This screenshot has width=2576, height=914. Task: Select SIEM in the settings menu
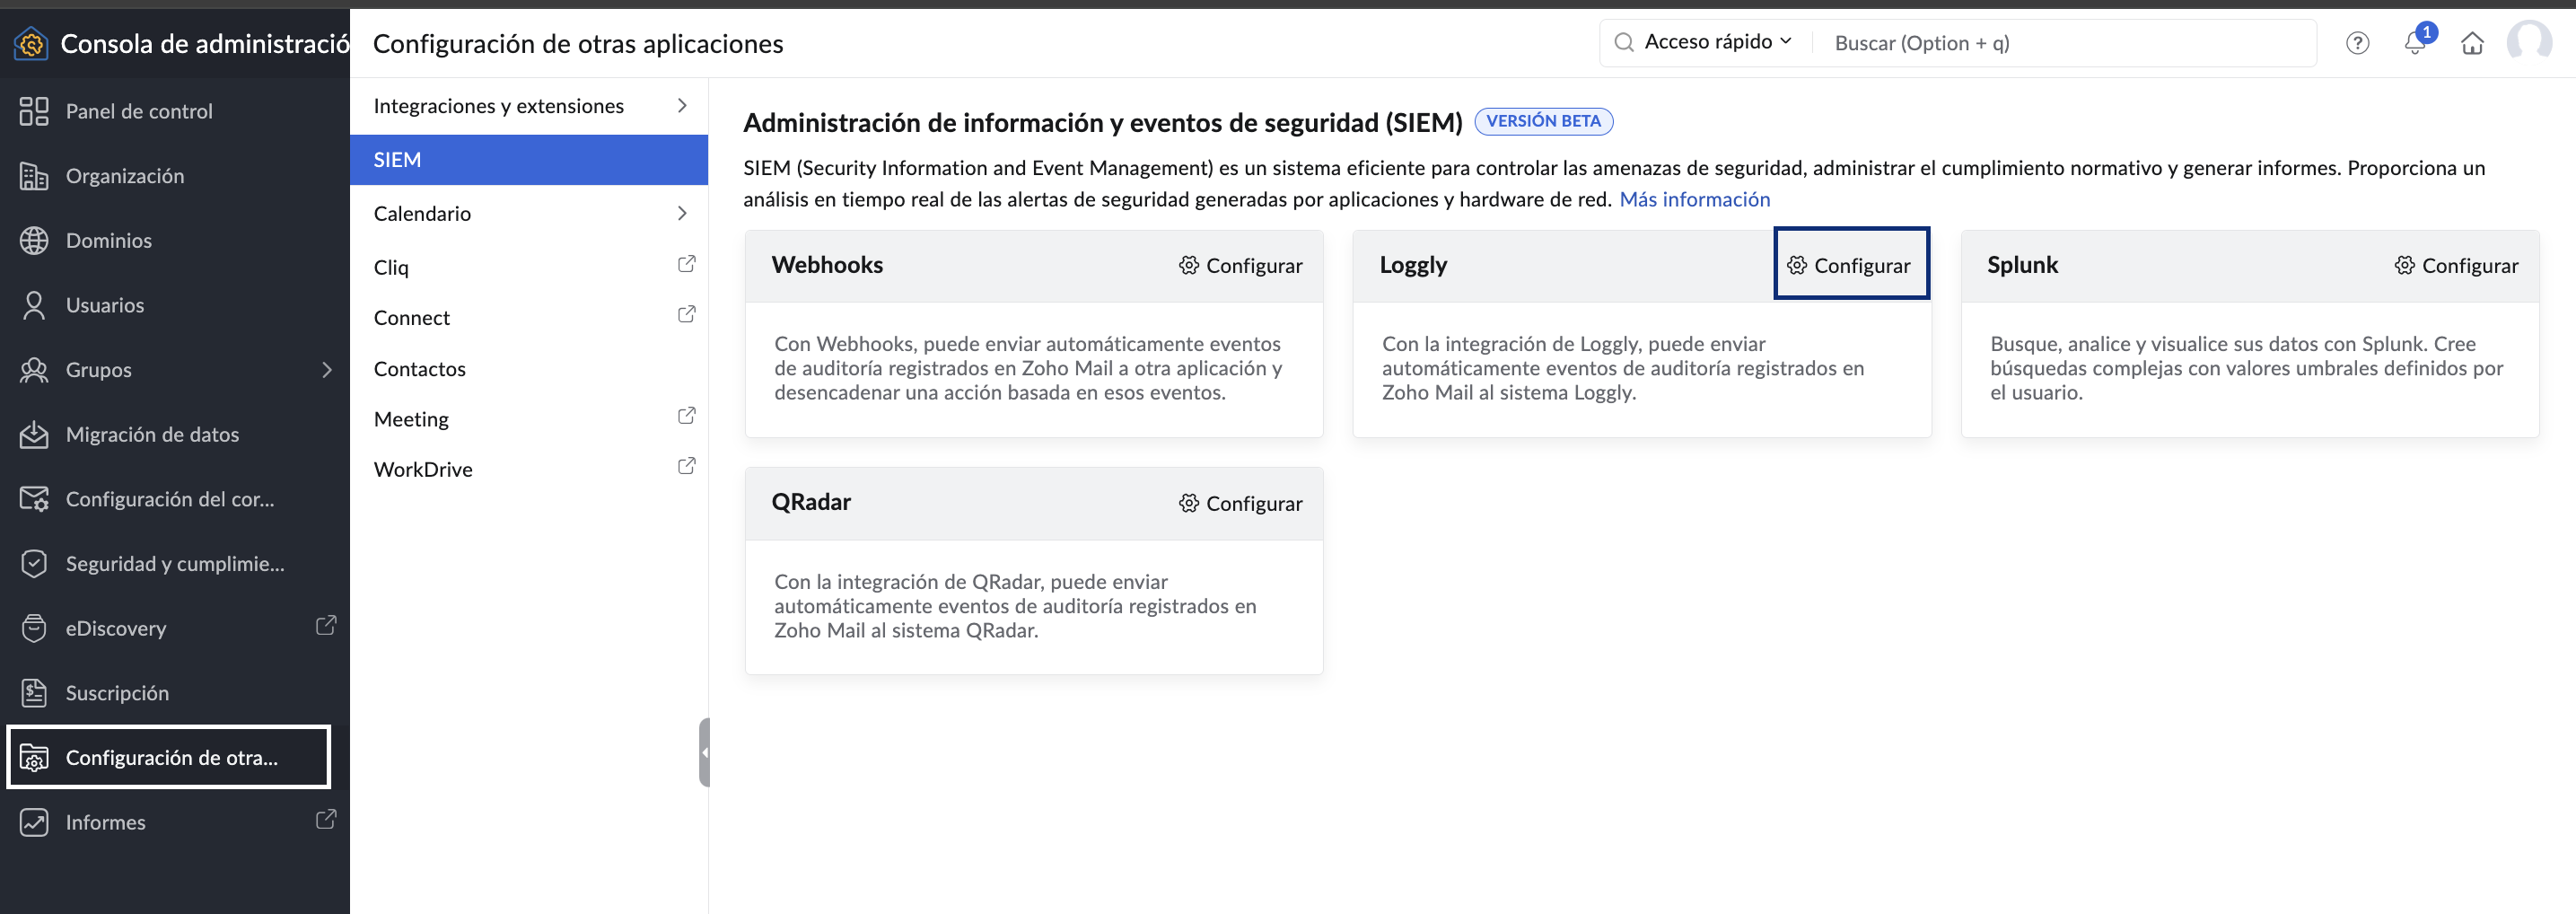[529, 160]
